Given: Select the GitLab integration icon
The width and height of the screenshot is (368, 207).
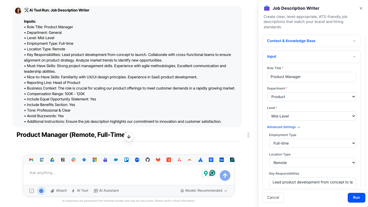Looking at the screenshot, I should (x=158, y=160).
